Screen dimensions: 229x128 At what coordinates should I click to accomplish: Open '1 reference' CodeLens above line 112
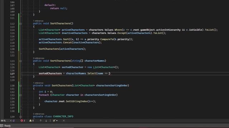click(x=38, y=21)
